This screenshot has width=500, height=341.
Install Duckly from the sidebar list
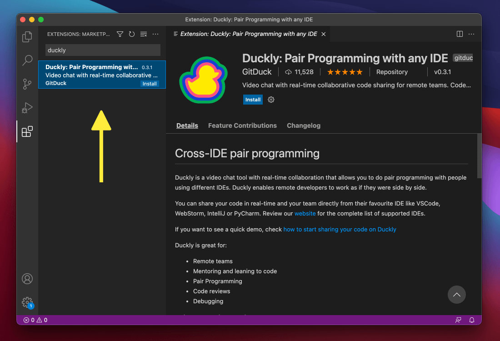pyautogui.click(x=150, y=84)
